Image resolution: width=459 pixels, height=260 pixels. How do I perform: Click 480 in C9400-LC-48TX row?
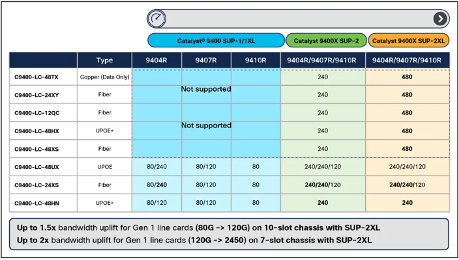click(x=407, y=77)
